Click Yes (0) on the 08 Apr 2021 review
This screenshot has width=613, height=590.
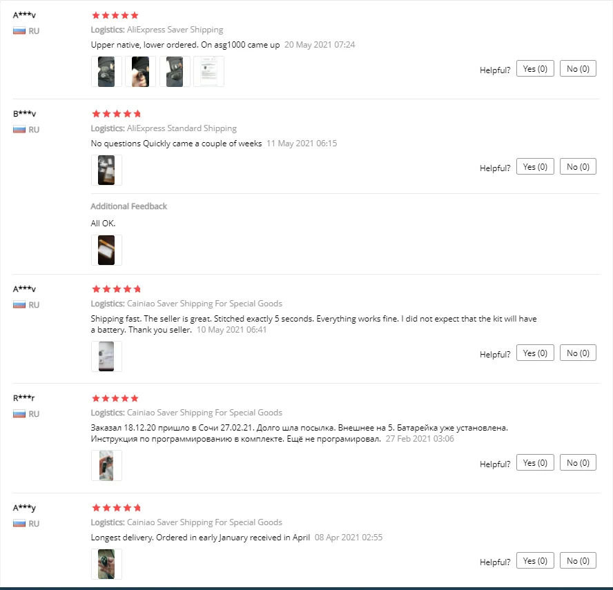click(535, 561)
